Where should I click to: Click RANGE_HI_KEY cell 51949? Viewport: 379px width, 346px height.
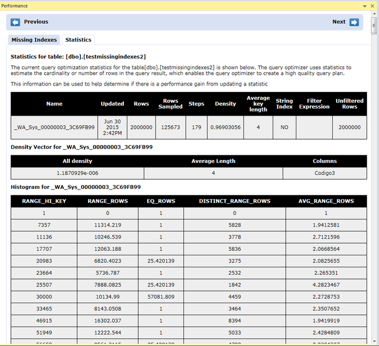(x=44, y=333)
